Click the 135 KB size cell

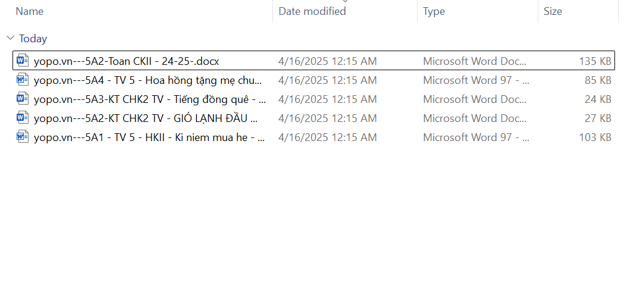pos(595,61)
